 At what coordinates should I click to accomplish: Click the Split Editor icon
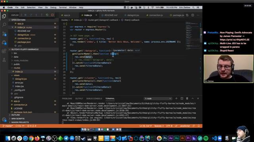click(192, 15)
